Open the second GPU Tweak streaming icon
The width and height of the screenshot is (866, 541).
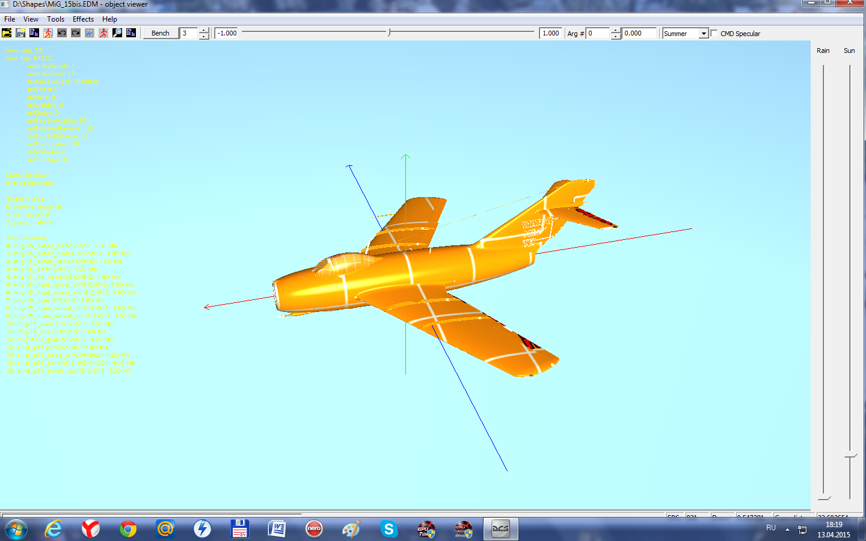tap(463, 529)
